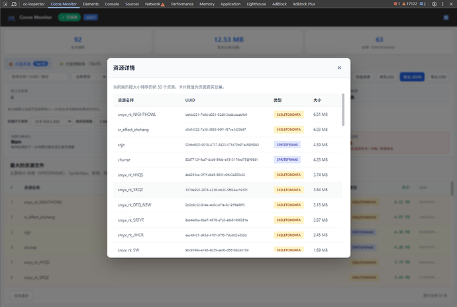Close the resource details dialog
Viewport: 457px width, 307px height.
pos(339,67)
